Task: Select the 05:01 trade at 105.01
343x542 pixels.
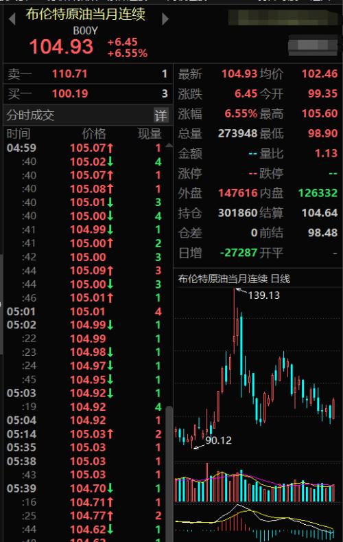Action: 84,311
